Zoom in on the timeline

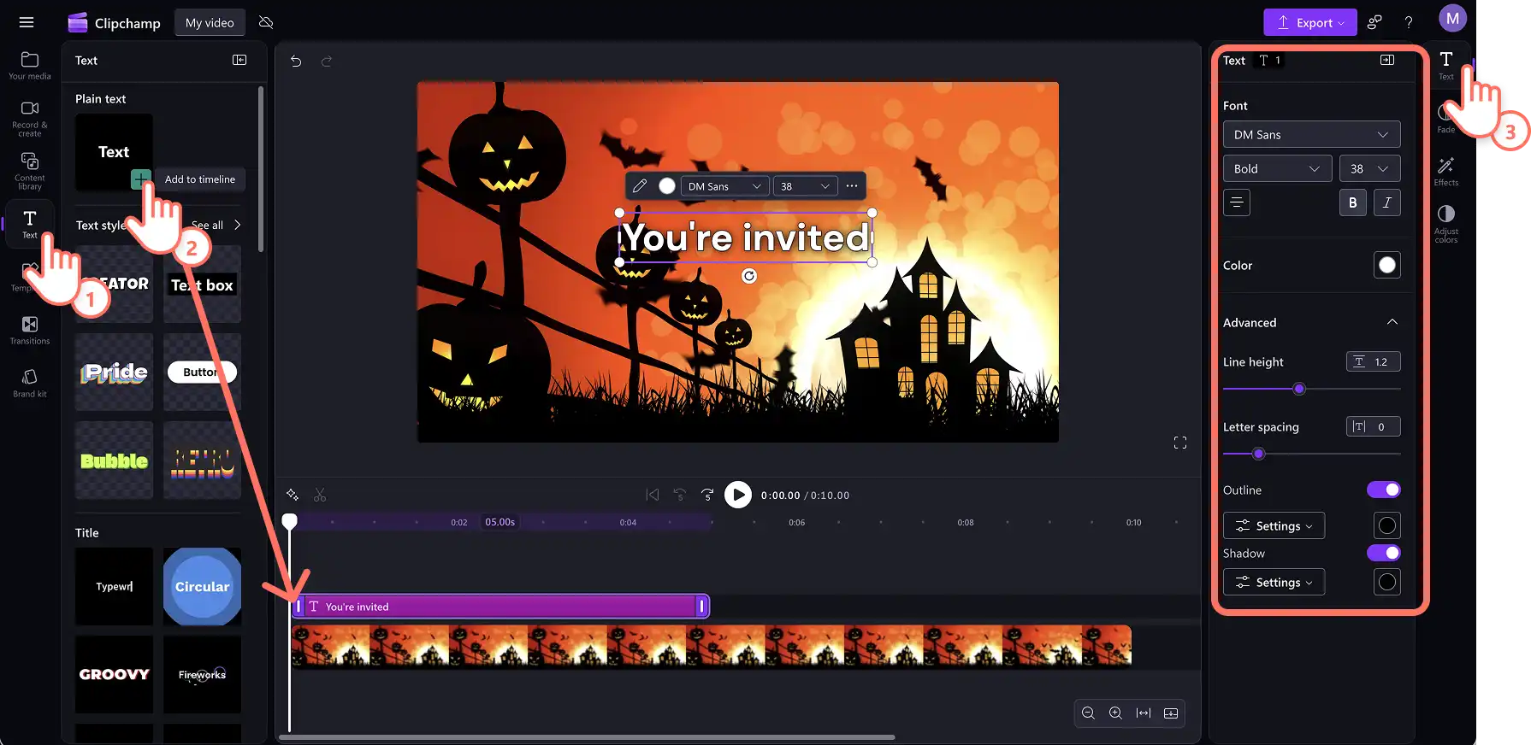[1115, 713]
